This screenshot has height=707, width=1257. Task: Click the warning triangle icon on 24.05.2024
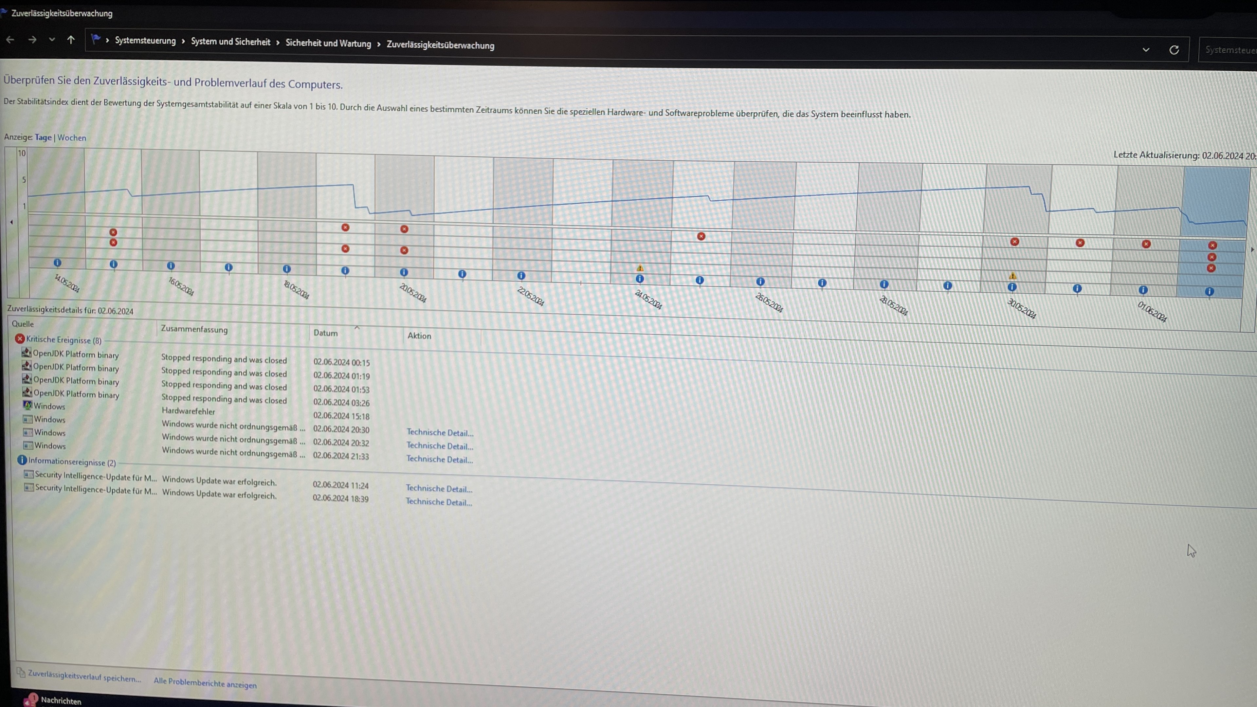pos(640,268)
